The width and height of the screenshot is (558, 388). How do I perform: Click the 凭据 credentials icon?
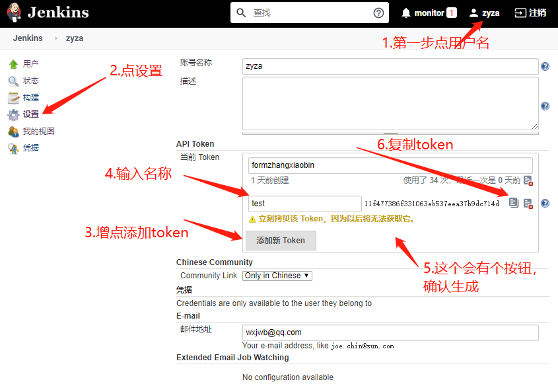13,148
